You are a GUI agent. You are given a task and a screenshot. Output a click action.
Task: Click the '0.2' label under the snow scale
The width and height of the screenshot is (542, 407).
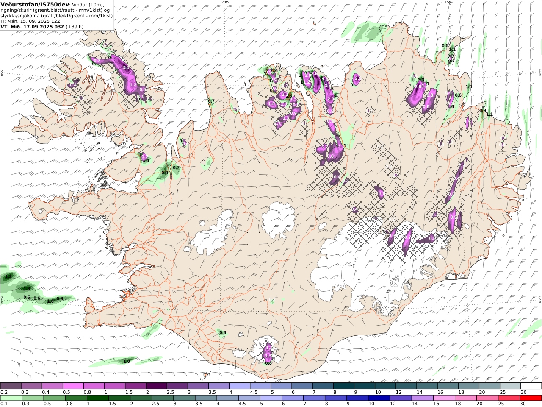tap(4, 392)
